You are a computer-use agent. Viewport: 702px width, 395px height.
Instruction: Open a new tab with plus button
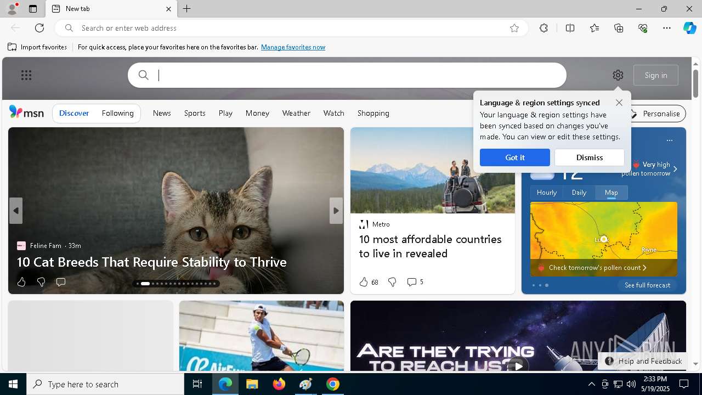187,9
